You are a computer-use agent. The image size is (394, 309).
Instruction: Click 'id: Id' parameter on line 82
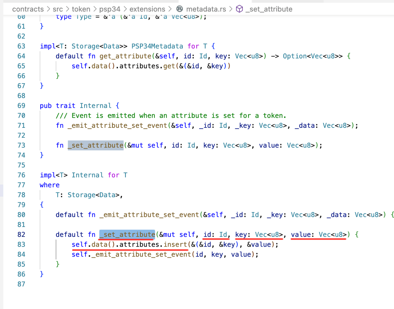[215, 235]
